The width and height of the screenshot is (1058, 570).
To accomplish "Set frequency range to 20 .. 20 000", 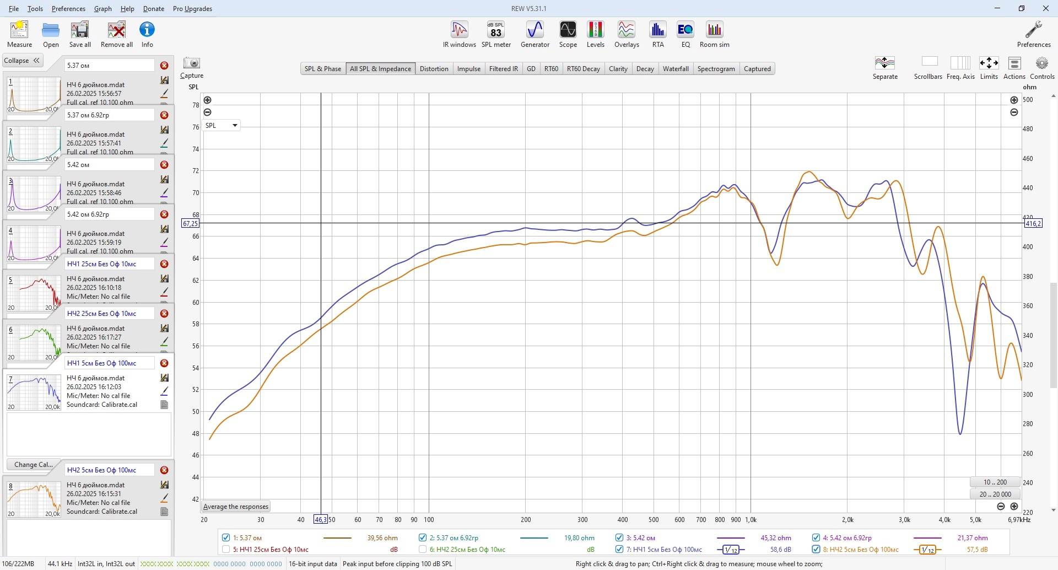I will 995,494.
